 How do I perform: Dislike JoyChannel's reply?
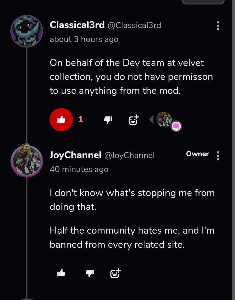90,273
